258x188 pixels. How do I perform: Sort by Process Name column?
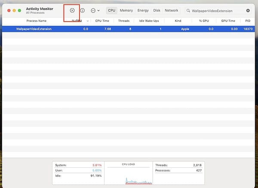(36, 21)
